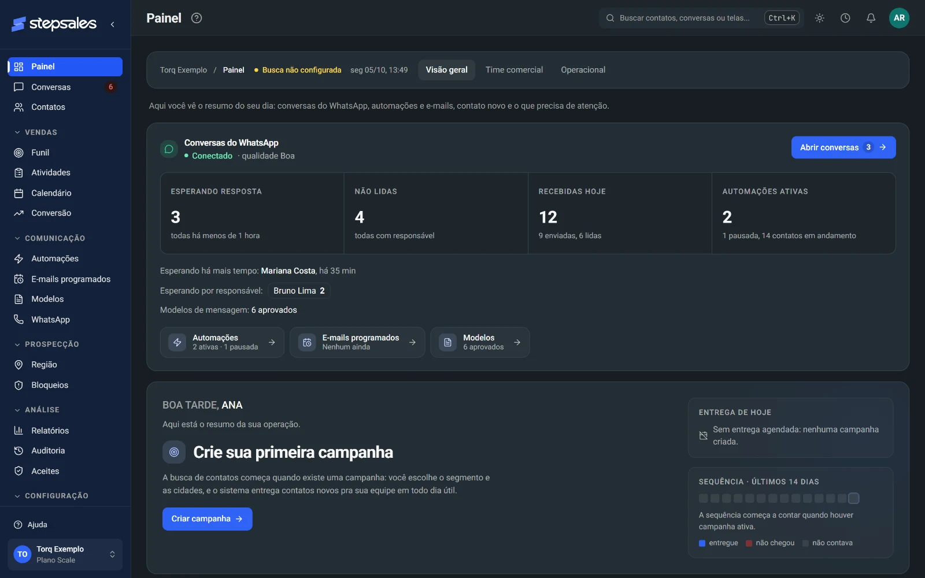
Task: Open the Modelos 6 aprovados card
Action: tap(480, 342)
